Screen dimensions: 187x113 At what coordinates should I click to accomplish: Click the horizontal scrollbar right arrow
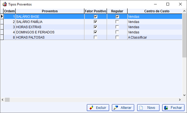180,100
